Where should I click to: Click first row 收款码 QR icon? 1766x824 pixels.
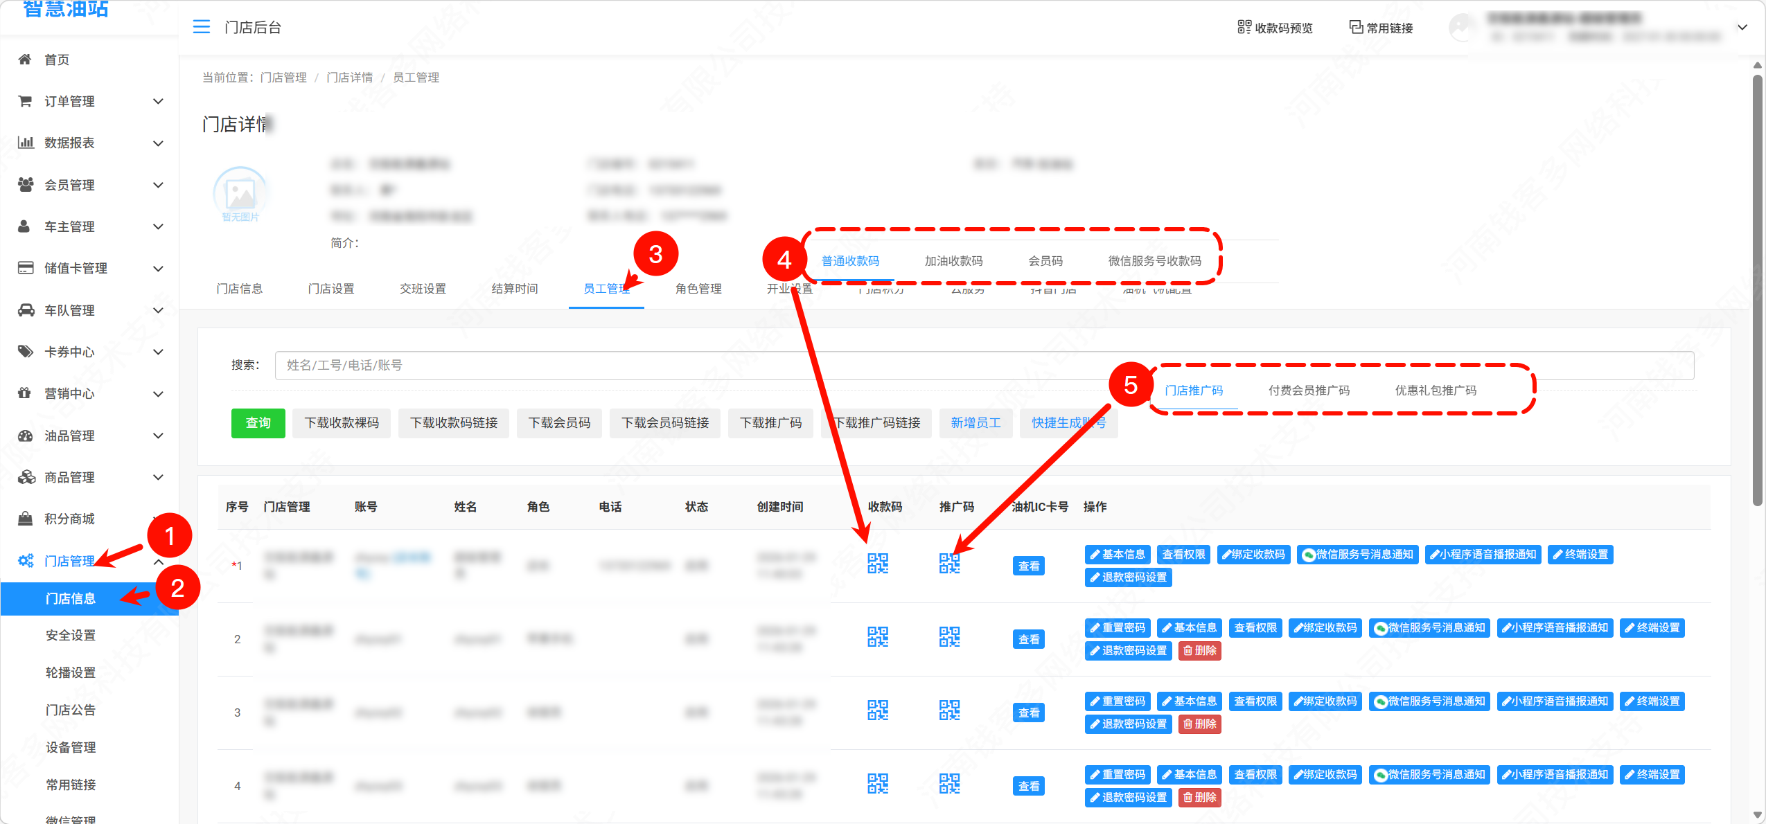(x=878, y=564)
